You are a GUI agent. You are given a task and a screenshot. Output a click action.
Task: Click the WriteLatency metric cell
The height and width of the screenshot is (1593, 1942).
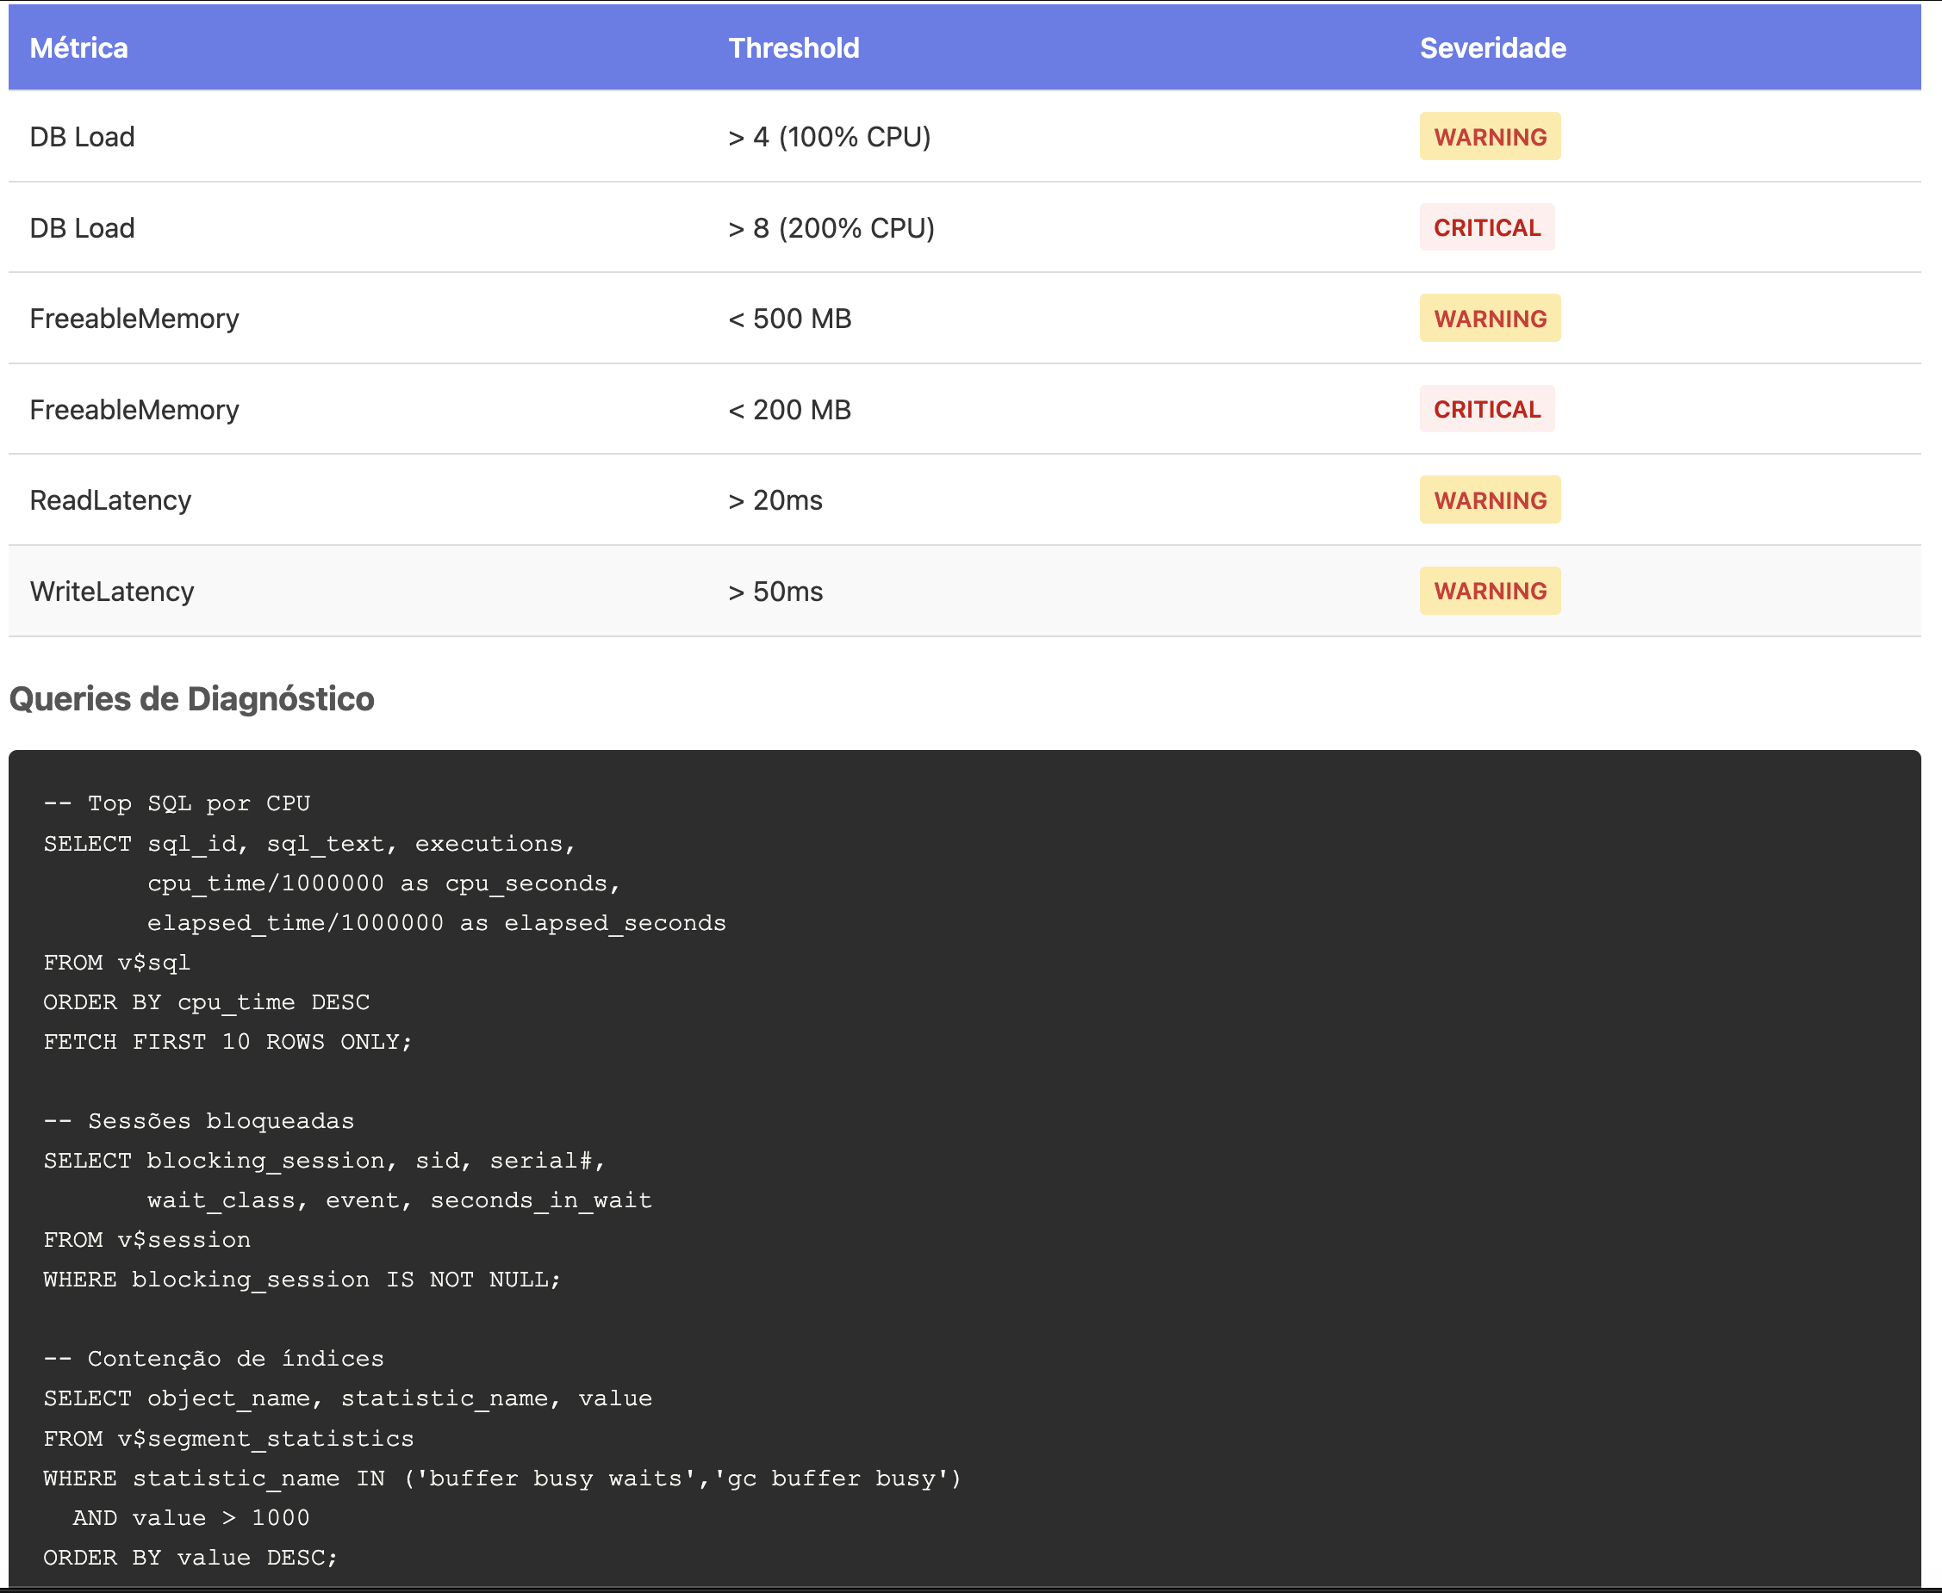click(112, 591)
